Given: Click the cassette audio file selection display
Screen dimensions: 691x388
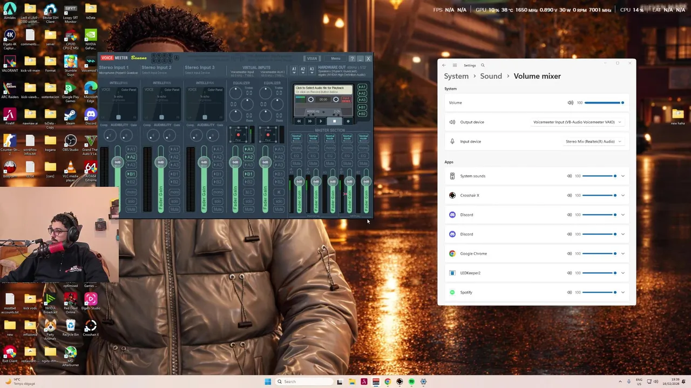Looking at the screenshot, I should point(323,90).
